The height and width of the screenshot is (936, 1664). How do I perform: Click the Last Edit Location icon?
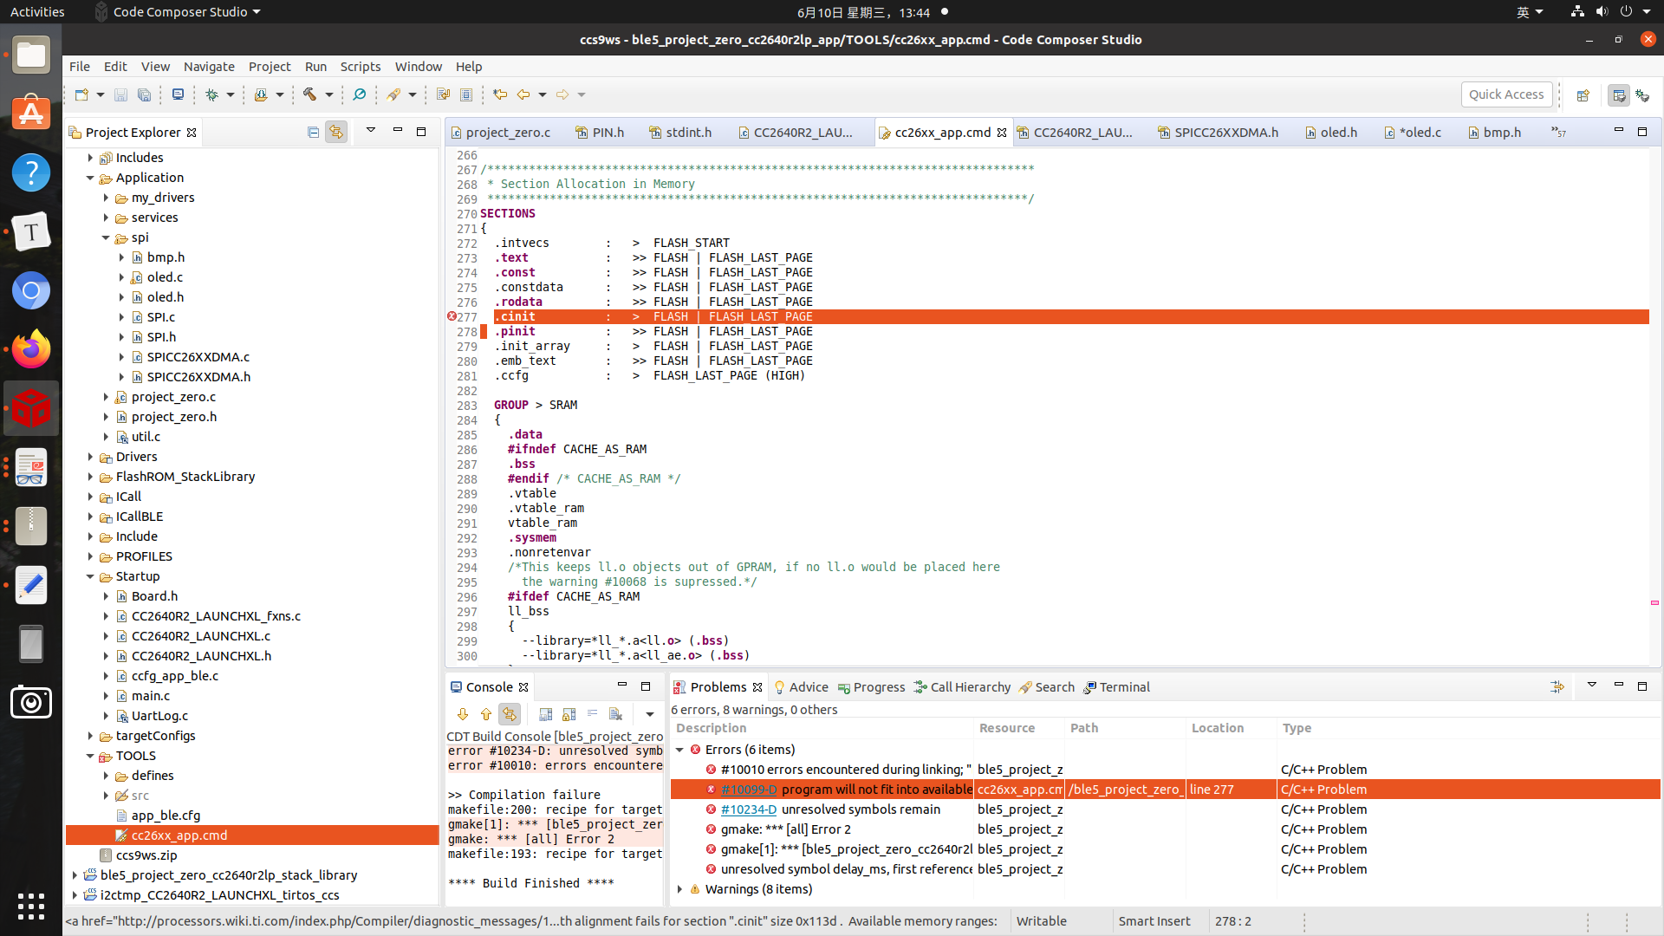pyautogui.click(x=500, y=94)
